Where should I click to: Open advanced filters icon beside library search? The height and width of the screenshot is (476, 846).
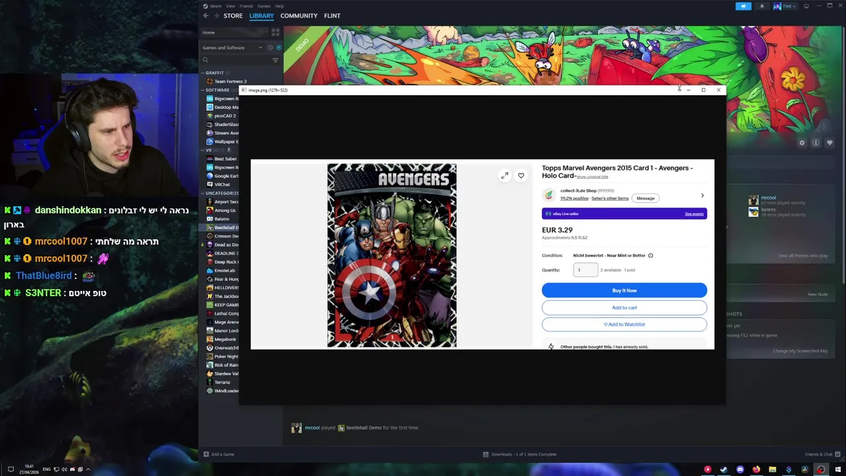tap(276, 60)
